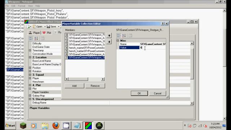
Task: Select member 4 hench_marineSFXPowerCustomAc
Action: point(85,48)
